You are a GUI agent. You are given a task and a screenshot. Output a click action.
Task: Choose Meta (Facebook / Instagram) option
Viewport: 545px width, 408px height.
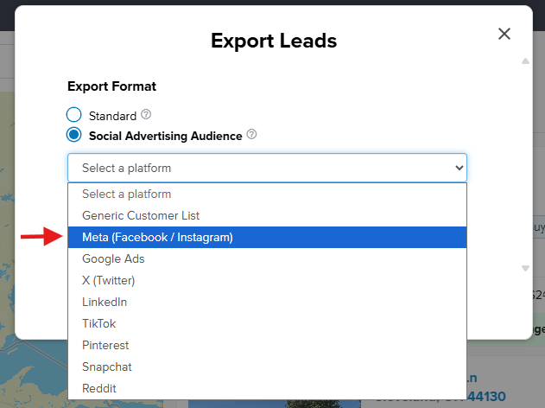click(x=157, y=237)
